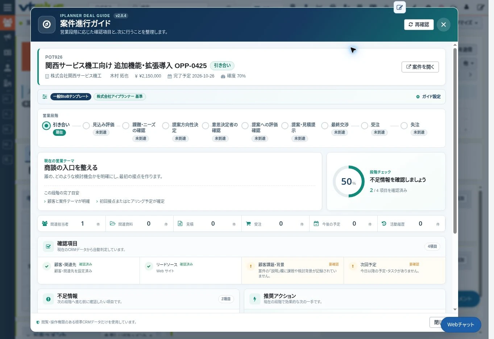Click the warning icon for 顧客課題・背景
The width and height of the screenshot is (494, 339).
[250, 267]
